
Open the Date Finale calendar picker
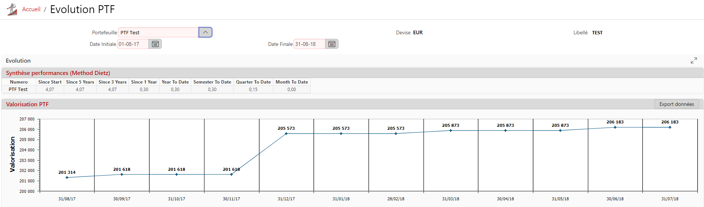point(331,44)
